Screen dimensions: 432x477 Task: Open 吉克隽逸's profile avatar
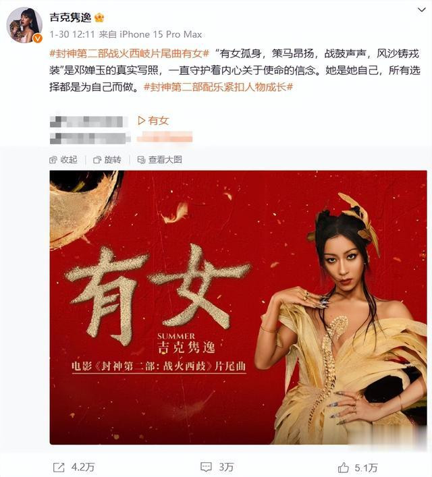[x=24, y=25]
